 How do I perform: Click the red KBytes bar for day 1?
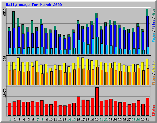(10, 109)
